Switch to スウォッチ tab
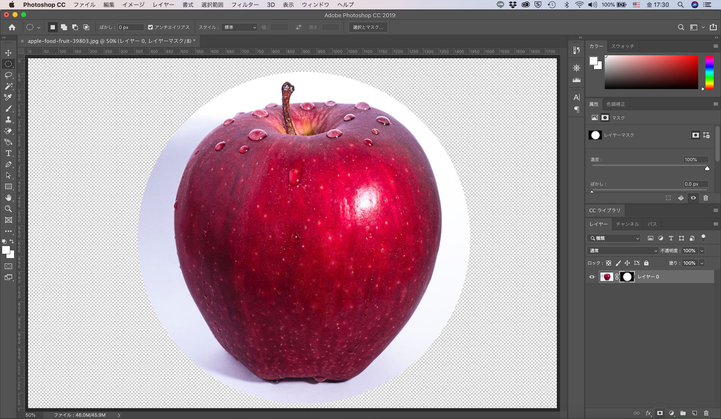 623,46
